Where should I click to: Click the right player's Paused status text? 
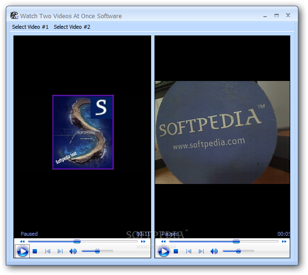click(x=170, y=234)
